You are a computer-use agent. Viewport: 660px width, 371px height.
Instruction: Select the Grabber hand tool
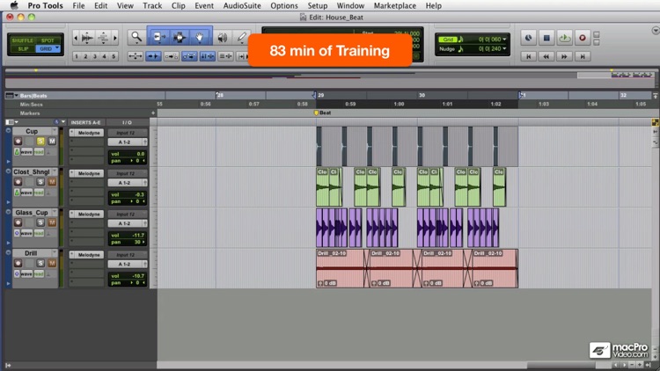pyautogui.click(x=200, y=38)
